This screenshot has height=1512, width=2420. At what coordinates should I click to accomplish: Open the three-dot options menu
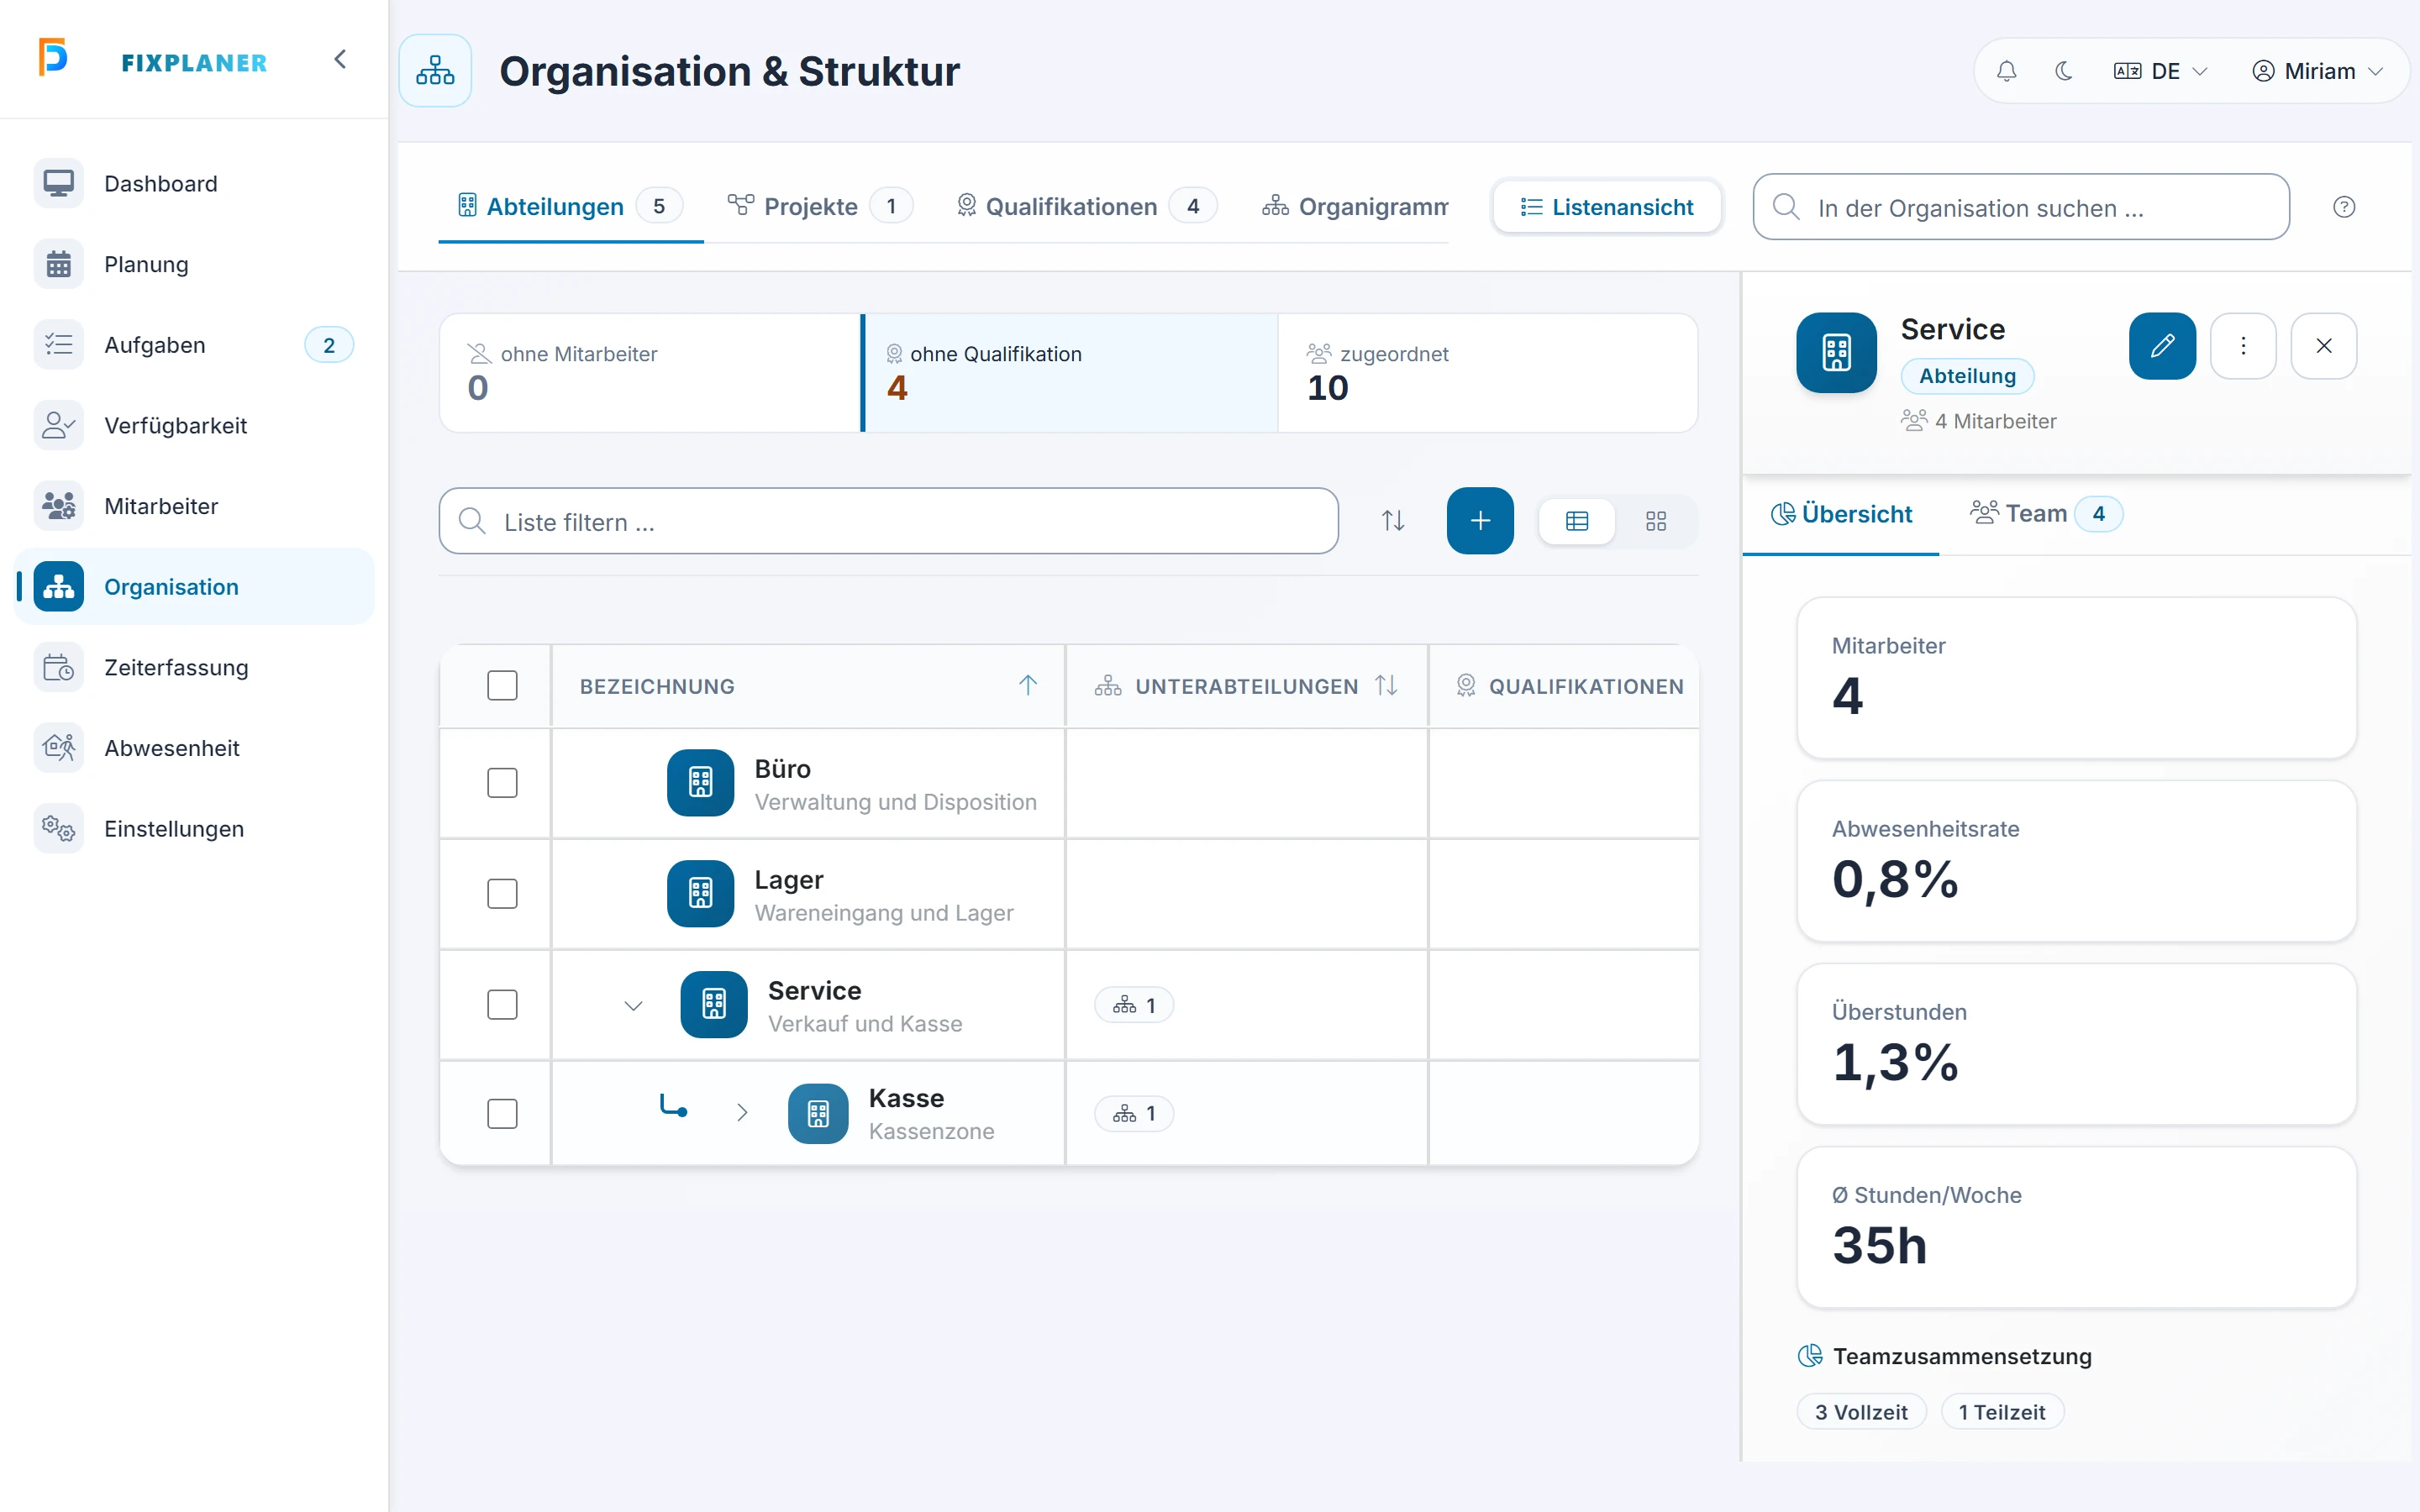click(x=2243, y=346)
